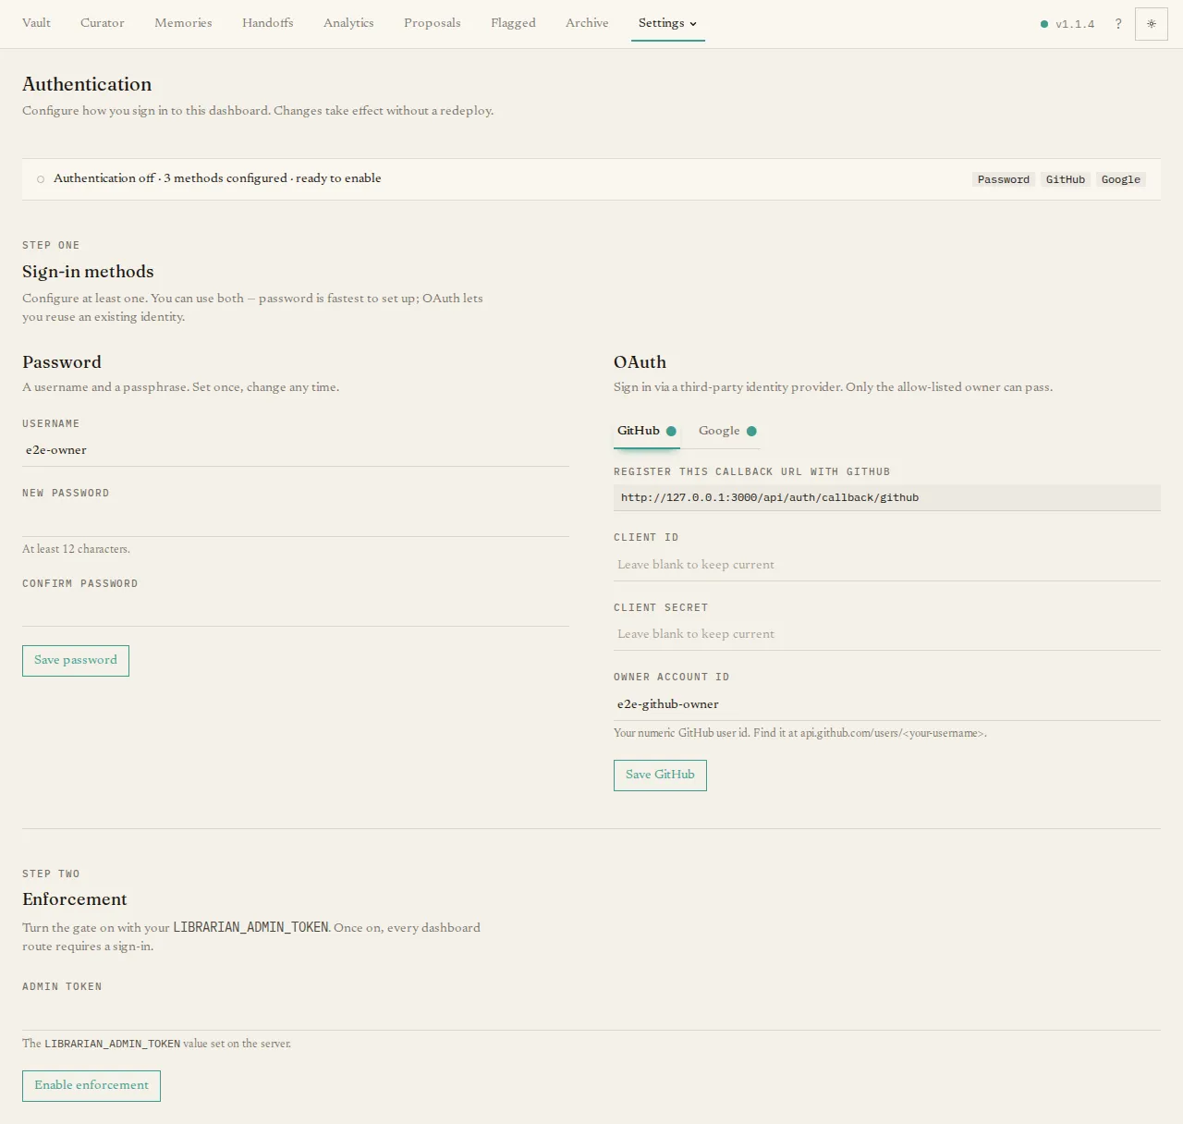Expand the Settings dropdown menu
The height and width of the screenshot is (1124, 1183).
coord(667,23)
